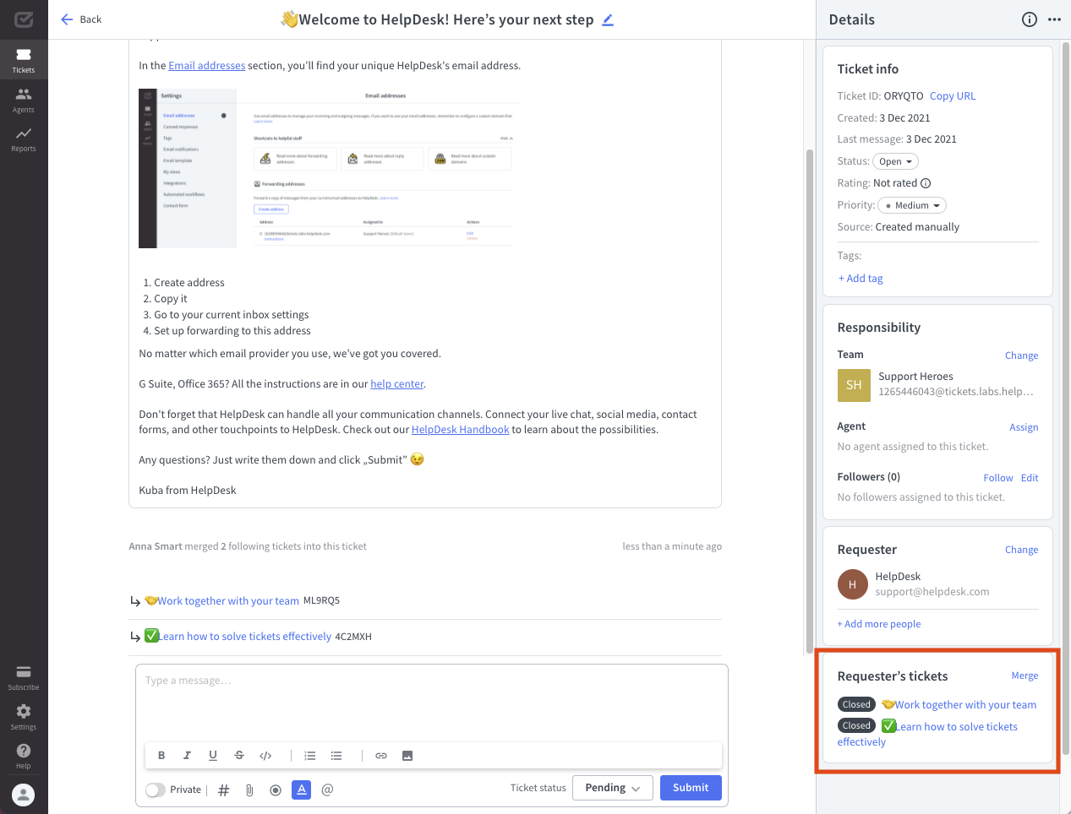
Task: Open the Priority Medium dropdown
Action: (912, 205)
